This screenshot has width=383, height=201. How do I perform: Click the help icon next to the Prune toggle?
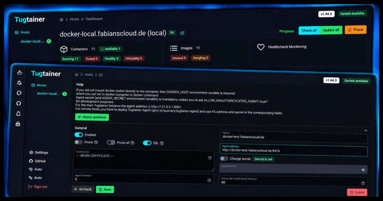(96, 142)
